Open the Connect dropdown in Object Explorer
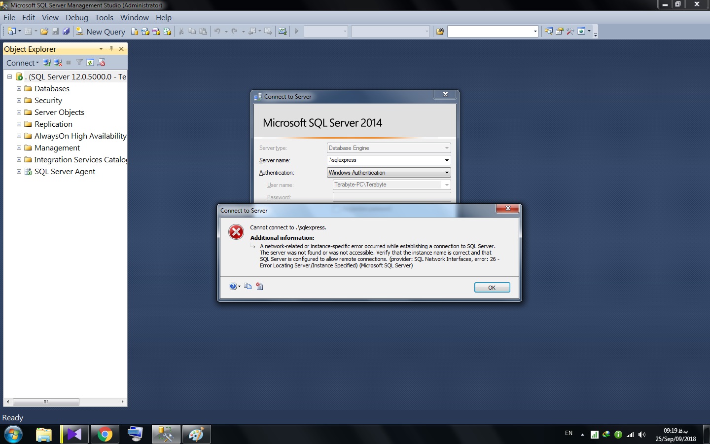Viewport: 710px width, 444px height. [22, 63]
